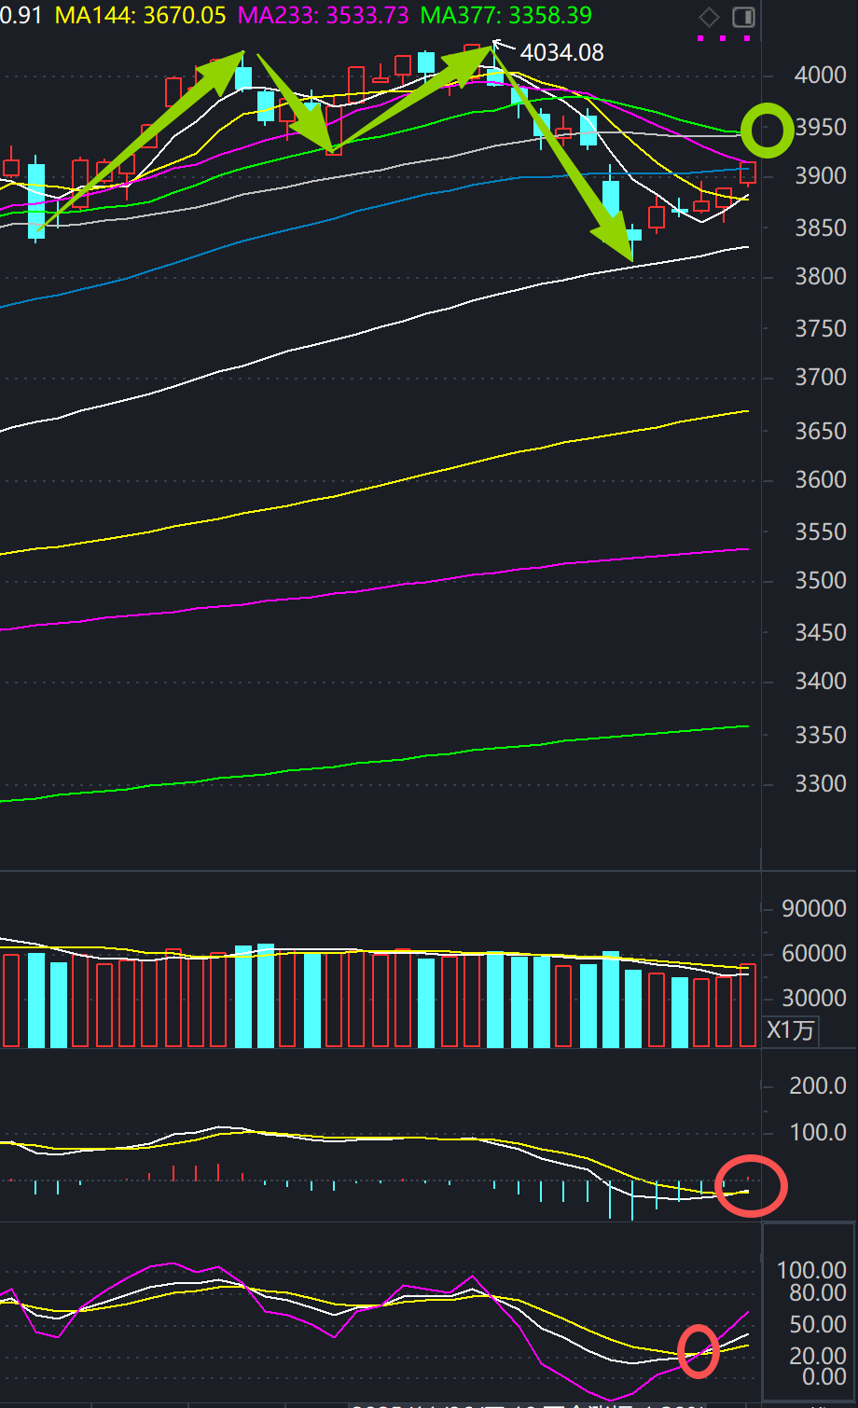Click the 4000 price axis label
This screenshot has width=858, height=1408.
click(820, 76)
